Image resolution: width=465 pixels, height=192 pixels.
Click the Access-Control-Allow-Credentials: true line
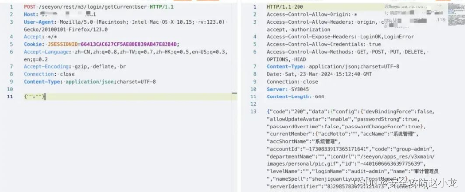click(324, 44)
